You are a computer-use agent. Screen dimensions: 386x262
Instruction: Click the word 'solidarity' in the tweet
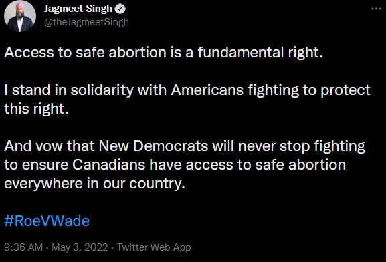102,90
